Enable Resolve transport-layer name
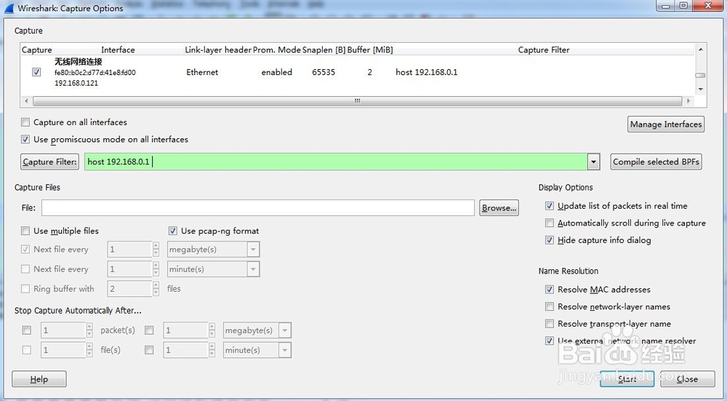The height and width of the screenshot is (401, 727). pyautogui.click(x=550, y=323)
